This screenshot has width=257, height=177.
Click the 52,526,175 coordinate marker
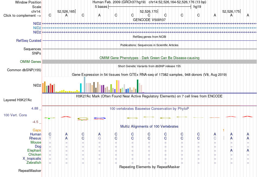231,11
